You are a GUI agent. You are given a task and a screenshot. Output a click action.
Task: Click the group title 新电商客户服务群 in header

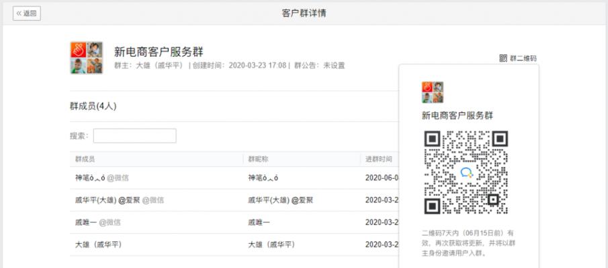tap(159, 52)
